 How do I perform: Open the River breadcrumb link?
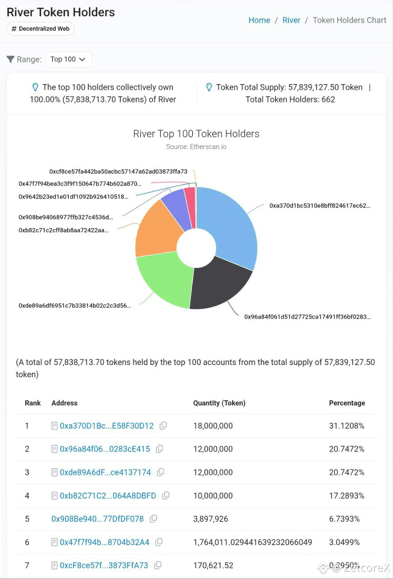coord(291,20)
